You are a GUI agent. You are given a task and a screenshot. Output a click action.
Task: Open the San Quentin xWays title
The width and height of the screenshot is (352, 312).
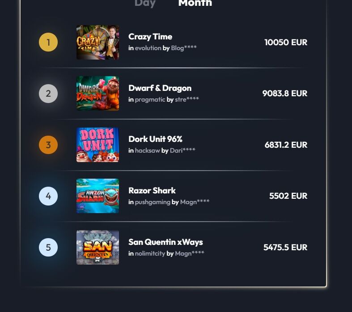point(165,242)
